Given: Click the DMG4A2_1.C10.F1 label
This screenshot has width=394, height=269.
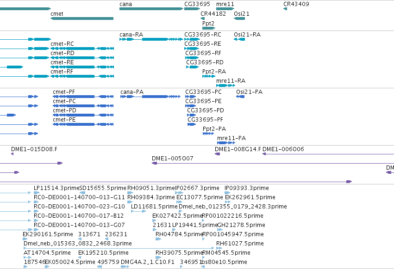Looking at the screenshot, I should (x=148, y=262).
